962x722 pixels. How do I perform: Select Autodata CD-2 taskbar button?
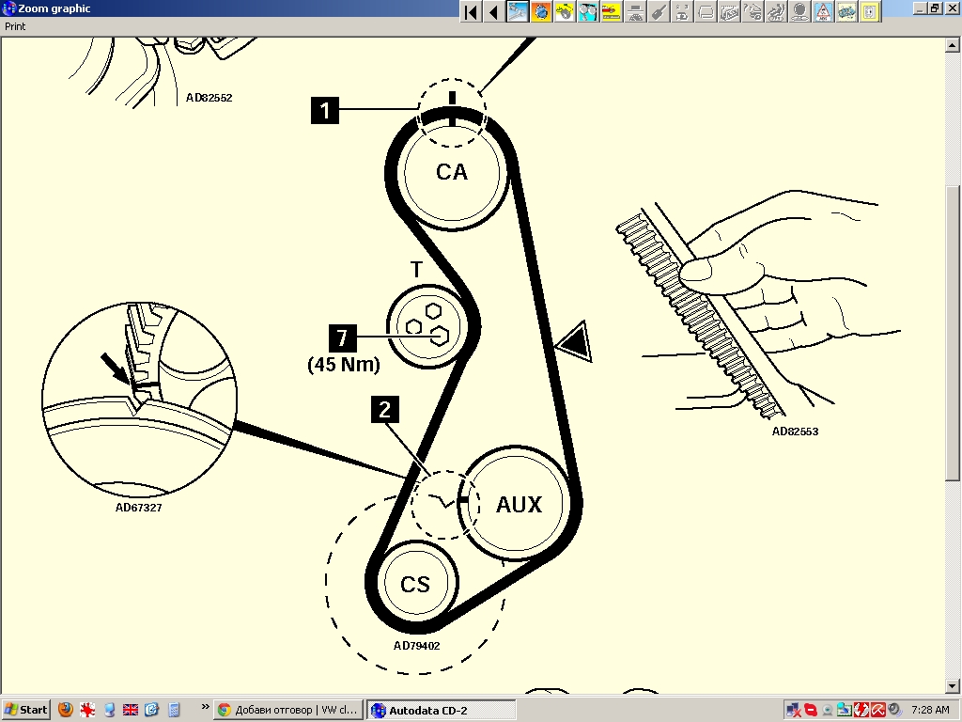click(441, 710)
